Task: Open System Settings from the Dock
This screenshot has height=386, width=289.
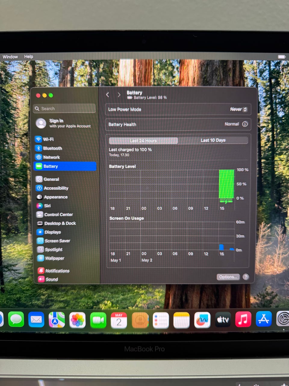Action: click(283, 319)
